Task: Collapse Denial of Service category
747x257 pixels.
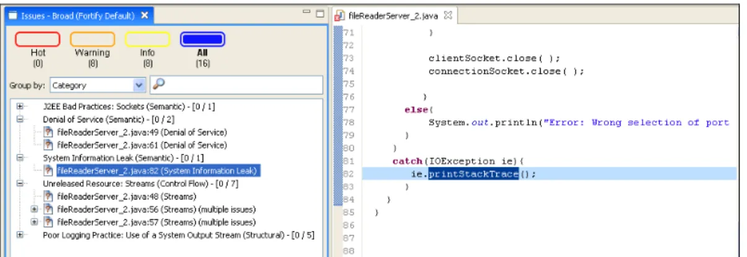Action: (20, 119)
